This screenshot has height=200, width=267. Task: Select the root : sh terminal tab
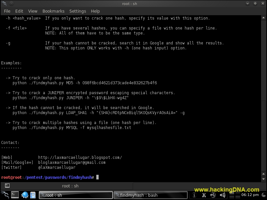pyautogui.click(x=70, y=186)
